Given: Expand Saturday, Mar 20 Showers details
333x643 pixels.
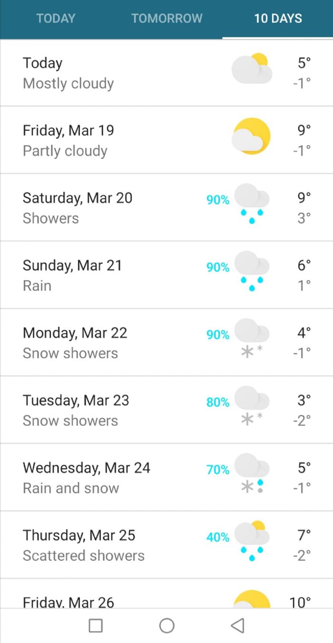Looking at the screenshot, I should click(x=166, y=208).
